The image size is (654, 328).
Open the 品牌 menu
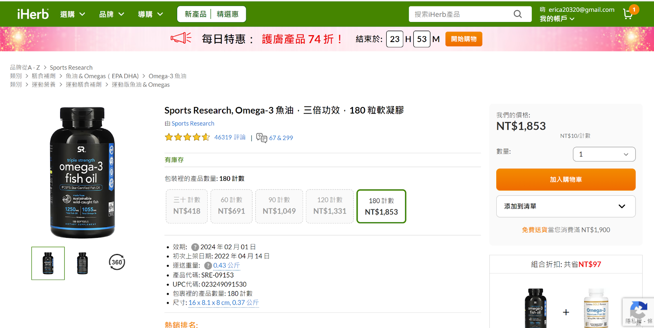(x=112, y=14)
